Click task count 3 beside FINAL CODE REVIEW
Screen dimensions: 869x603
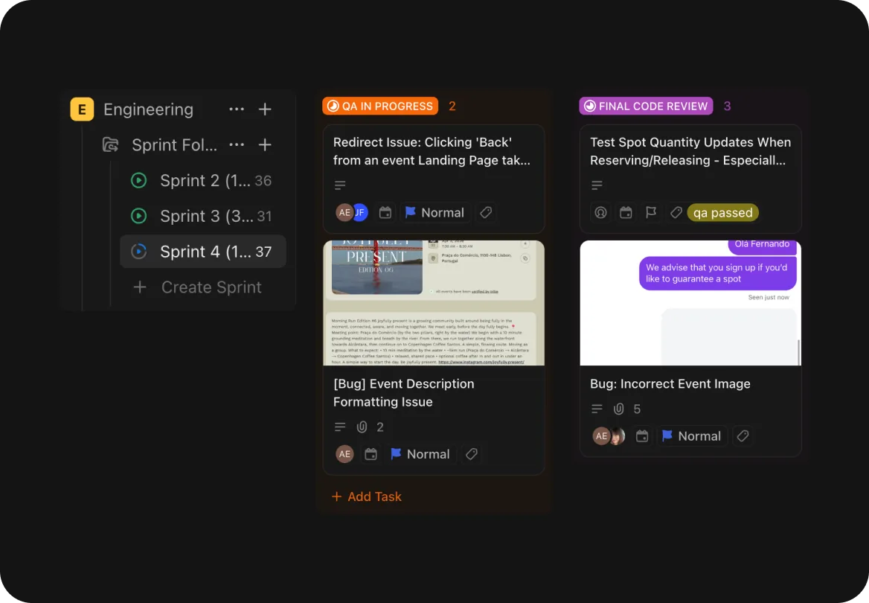pos(727,106)
